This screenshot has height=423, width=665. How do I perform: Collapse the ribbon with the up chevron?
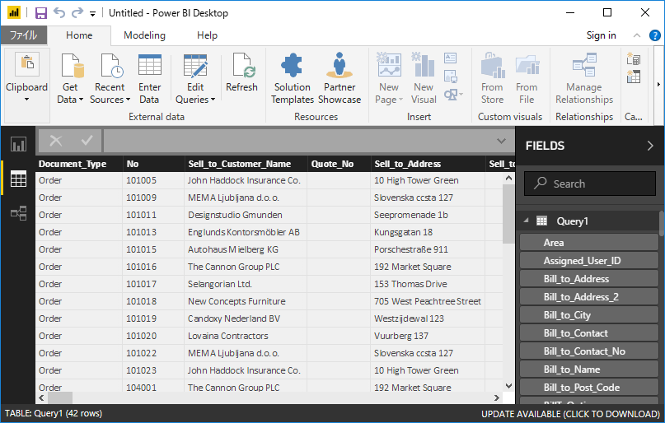637,35
